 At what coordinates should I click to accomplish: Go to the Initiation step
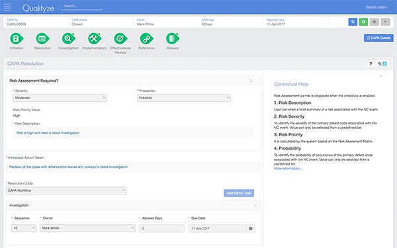(17, 39)
